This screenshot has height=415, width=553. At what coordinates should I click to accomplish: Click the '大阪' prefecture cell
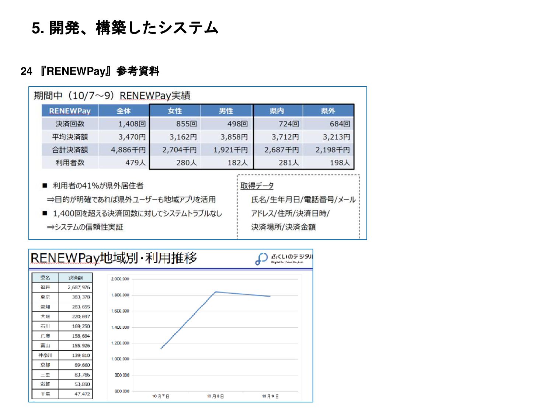[45, 317]
